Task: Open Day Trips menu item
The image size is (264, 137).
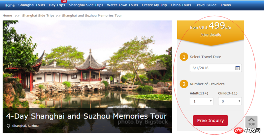Action: (x=57, y=5)
